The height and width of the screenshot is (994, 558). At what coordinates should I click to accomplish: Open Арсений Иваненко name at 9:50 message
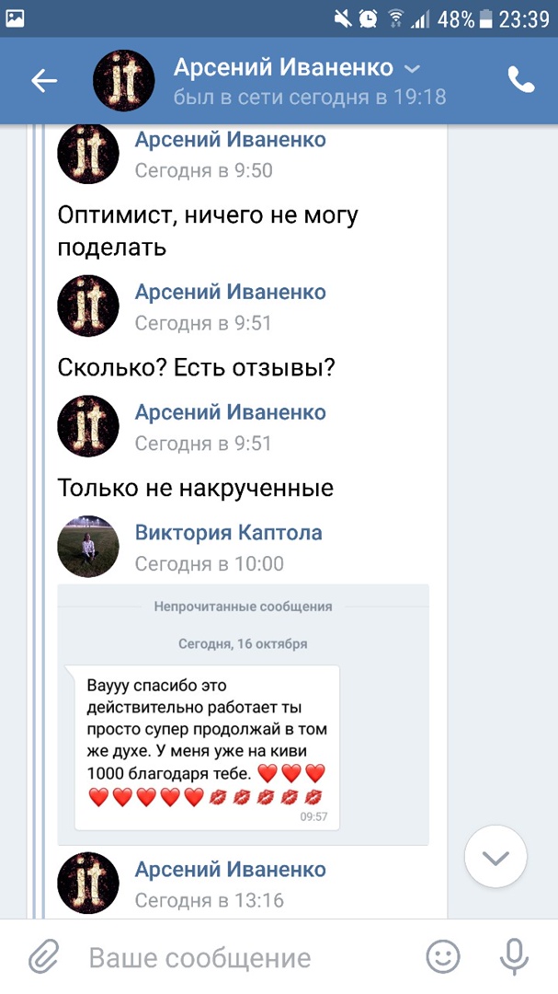coord(230,140)
